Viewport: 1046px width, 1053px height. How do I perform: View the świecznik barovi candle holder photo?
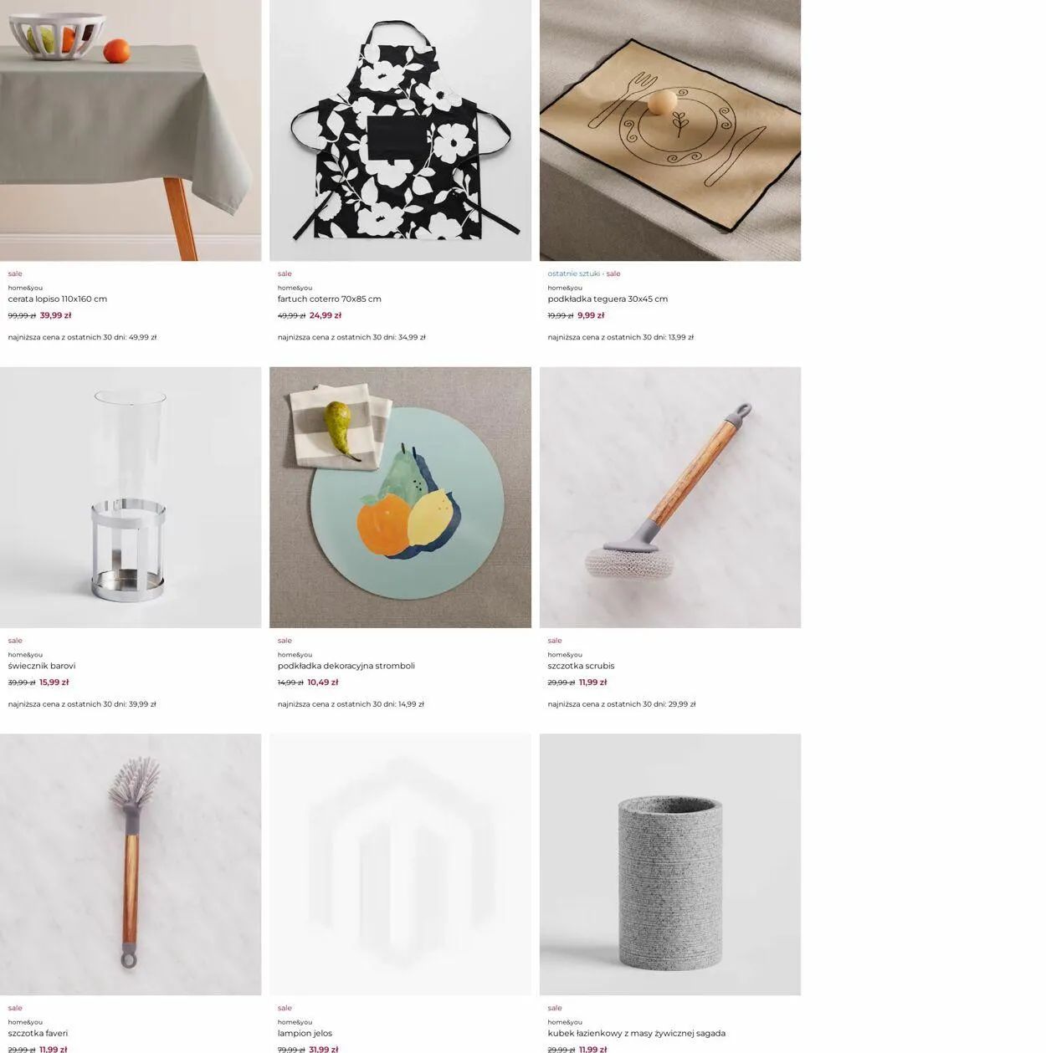(x=131, y=498)
